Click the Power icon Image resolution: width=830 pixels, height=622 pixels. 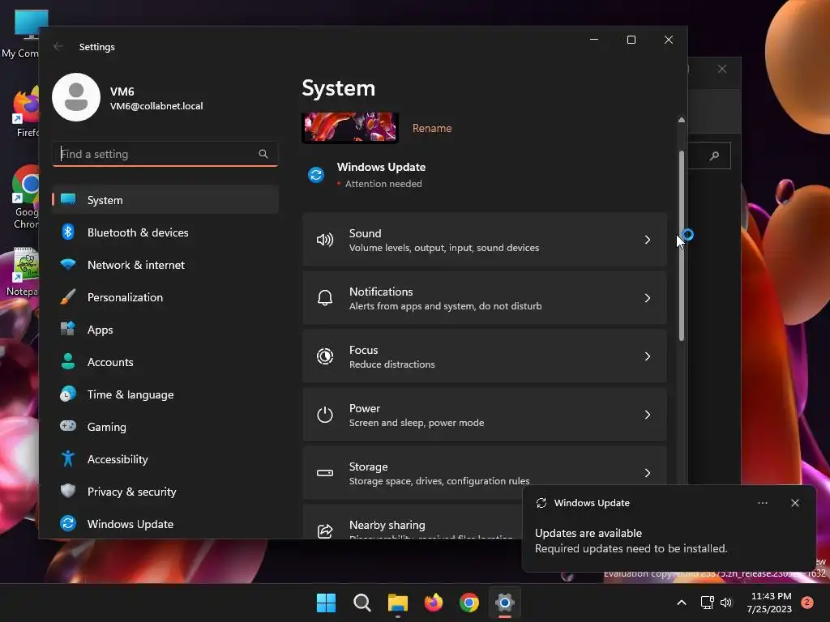pyautogui.click(x=325, y=415)
